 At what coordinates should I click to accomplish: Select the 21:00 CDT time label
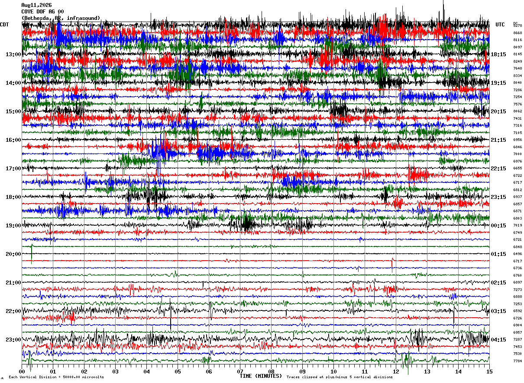(x=13, y=283)
